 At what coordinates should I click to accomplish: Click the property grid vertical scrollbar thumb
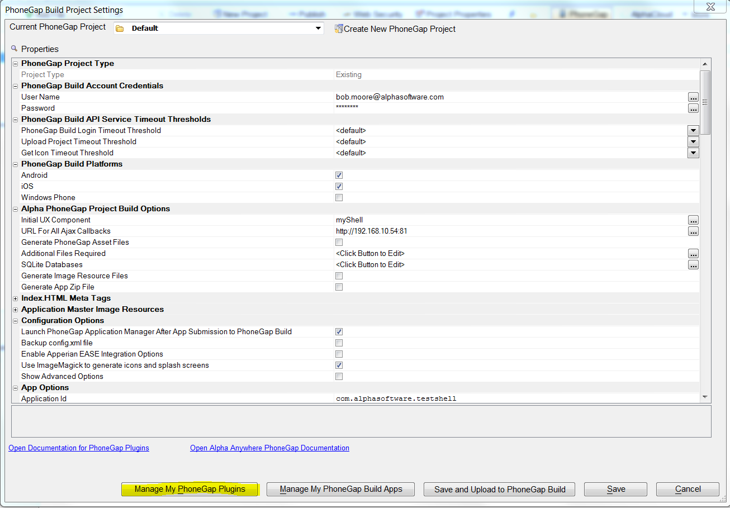705,102
